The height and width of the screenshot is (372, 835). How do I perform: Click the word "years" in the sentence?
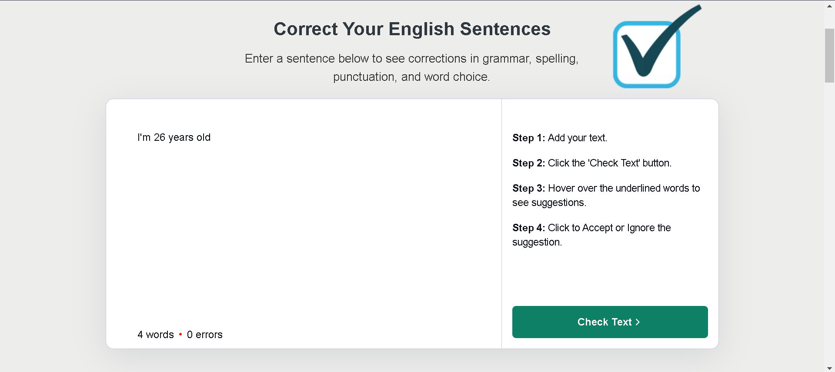tap(180, 138)
